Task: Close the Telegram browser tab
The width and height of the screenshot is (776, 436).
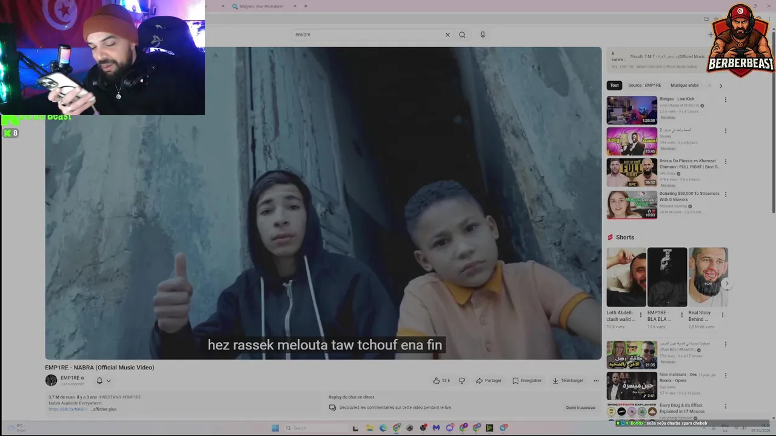Action: pyautogui.click(x=295, y=6)
